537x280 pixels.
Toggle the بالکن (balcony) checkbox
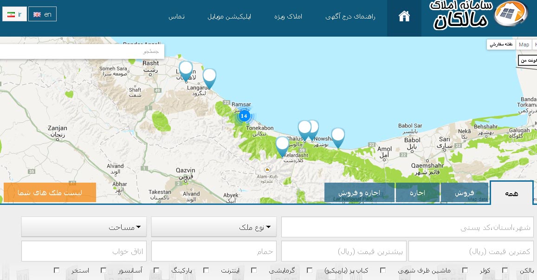[x=505, y=270]
